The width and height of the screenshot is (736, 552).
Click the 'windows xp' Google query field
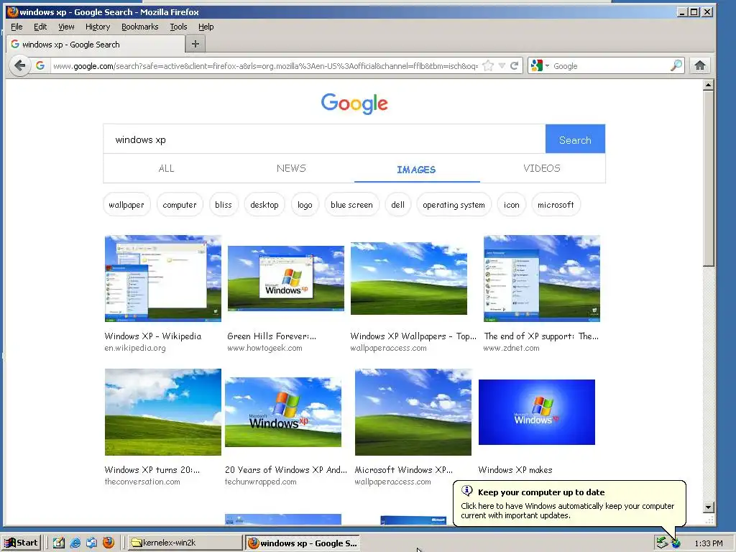pos(324,139)
